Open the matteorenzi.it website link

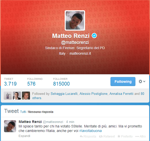point(80,53)
